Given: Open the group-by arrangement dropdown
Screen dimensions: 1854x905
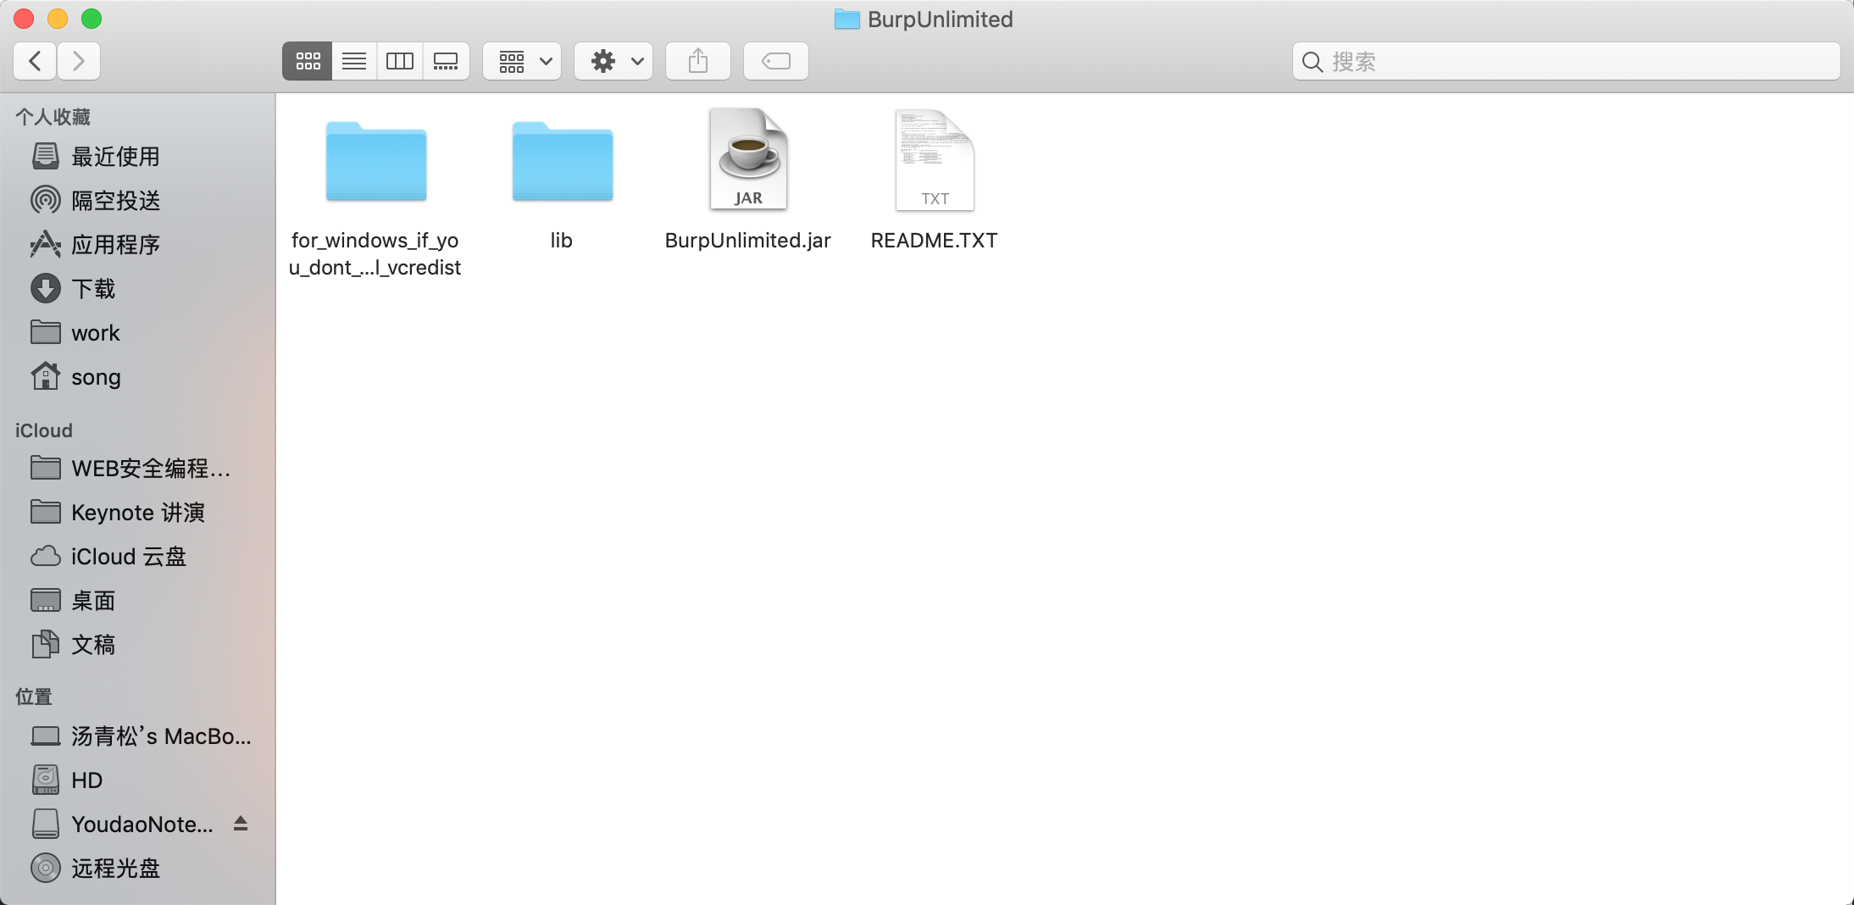Looking at the screenshot, I should point(523,61).
